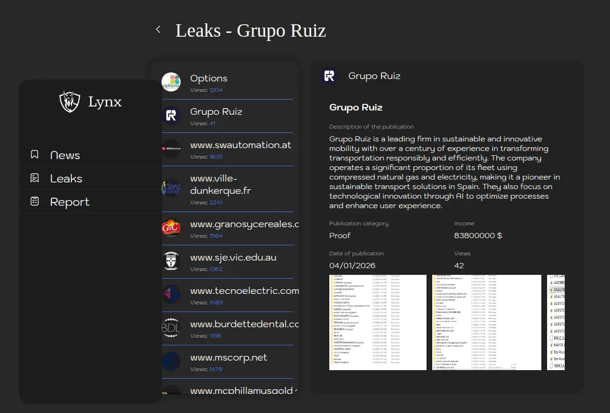The image size is (610, 413).
Task: Click the Lynx shield logo in sidebar
Action: 70,101
